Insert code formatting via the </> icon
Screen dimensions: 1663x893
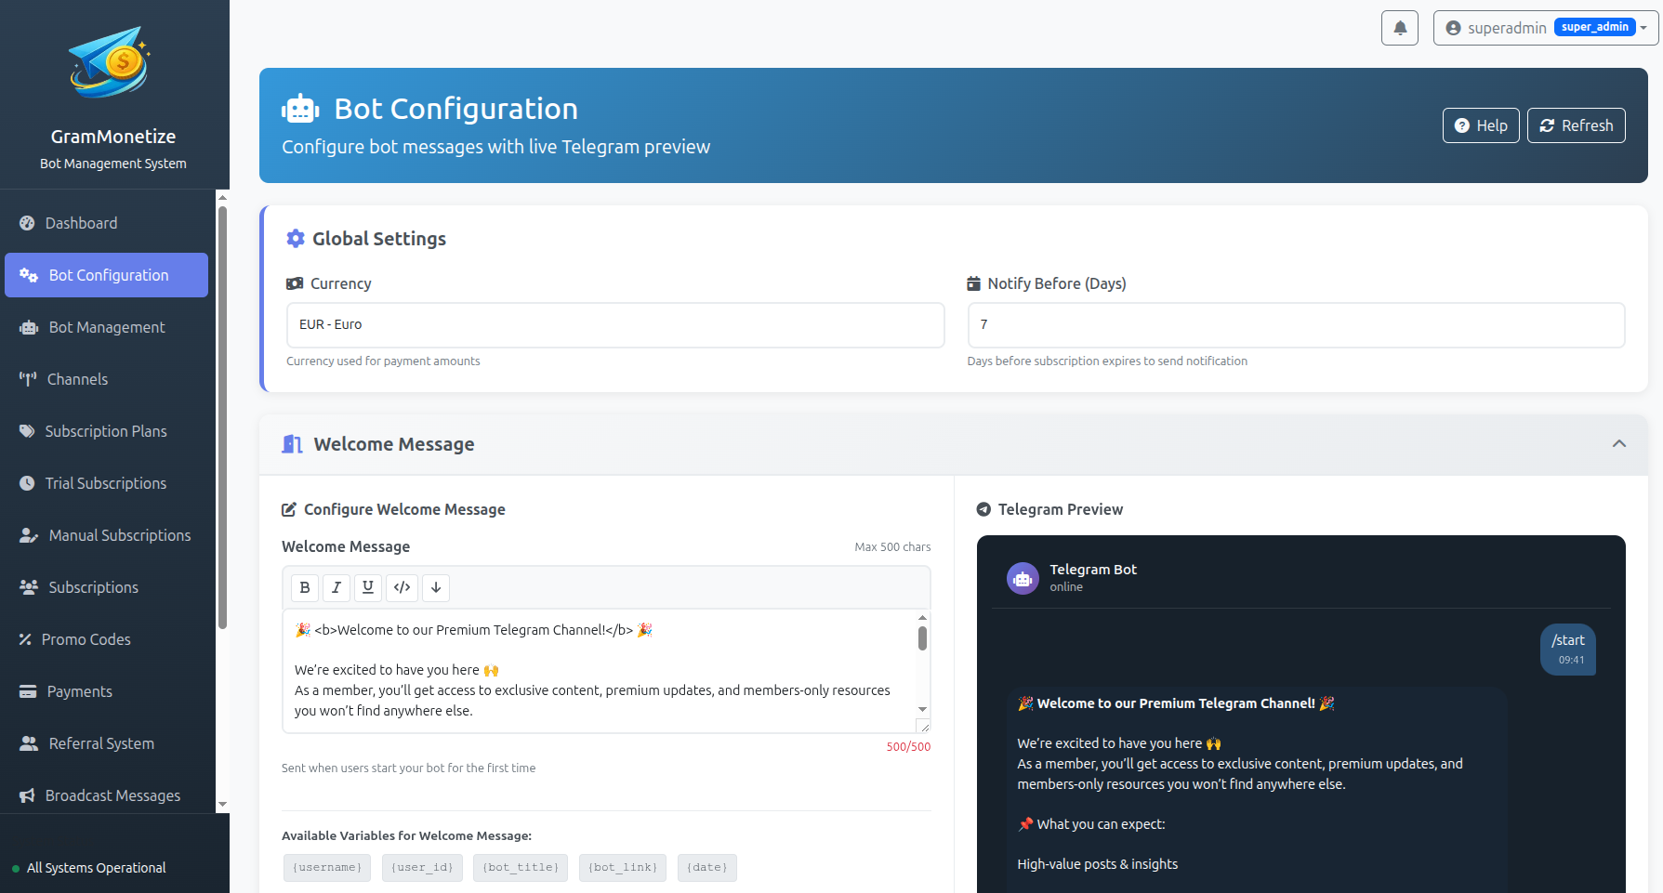[402, 587]
